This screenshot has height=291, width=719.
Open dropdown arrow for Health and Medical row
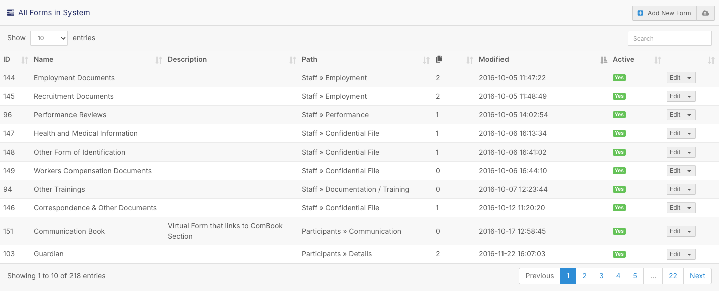[x=689, y=133]
